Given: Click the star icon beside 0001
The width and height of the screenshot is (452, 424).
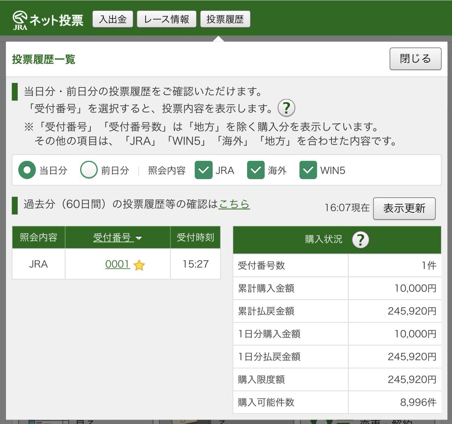Looking at the screenshot, I should pos(139,265).
